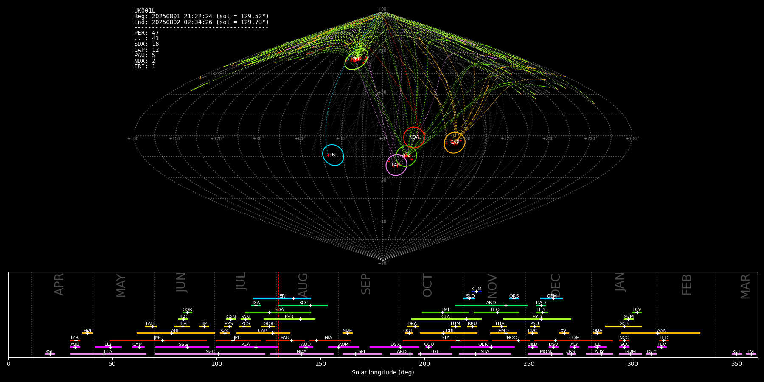This screenshot has width=764, height=382.
Task: Select the CAP radiant circle on sky map
Action: pyautogui.click(x=455, y=143)
